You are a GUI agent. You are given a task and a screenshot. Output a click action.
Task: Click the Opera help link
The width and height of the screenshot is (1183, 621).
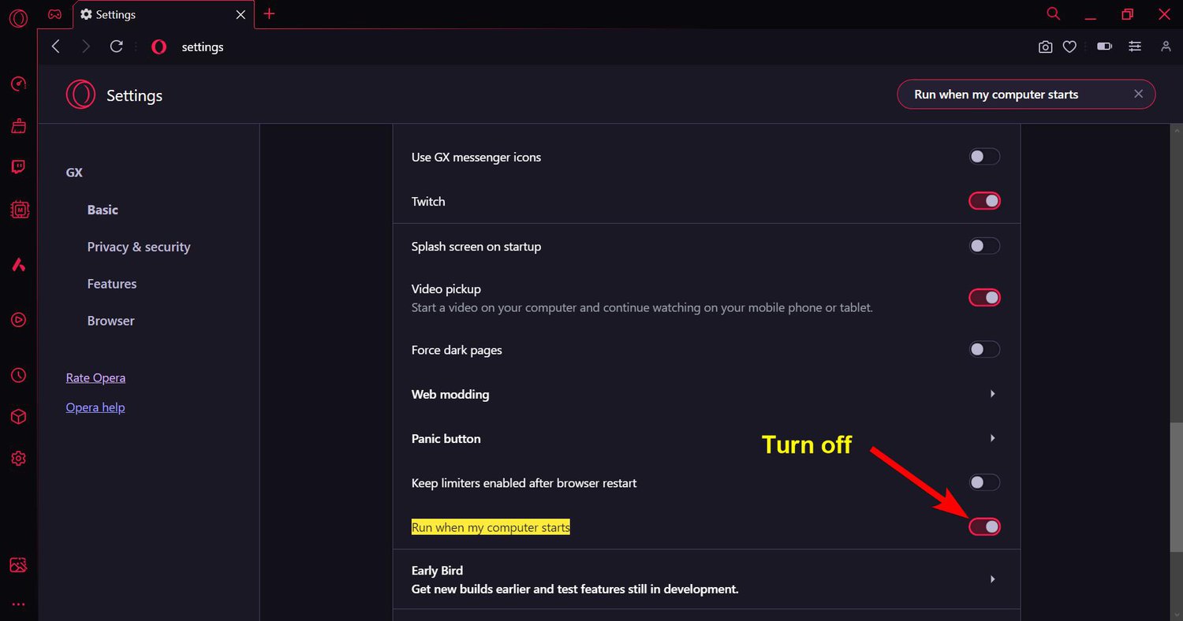(95, 407)
